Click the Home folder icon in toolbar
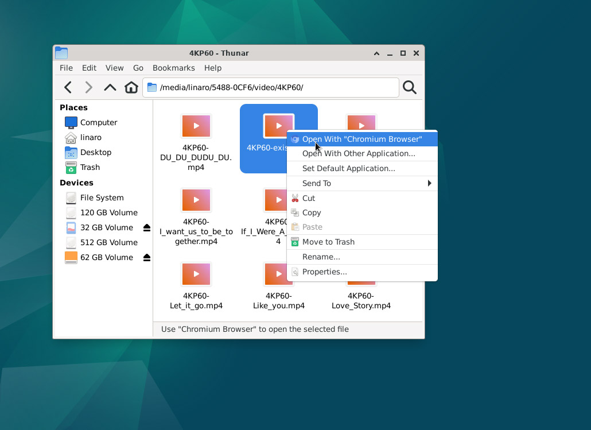 pos(131,87)
